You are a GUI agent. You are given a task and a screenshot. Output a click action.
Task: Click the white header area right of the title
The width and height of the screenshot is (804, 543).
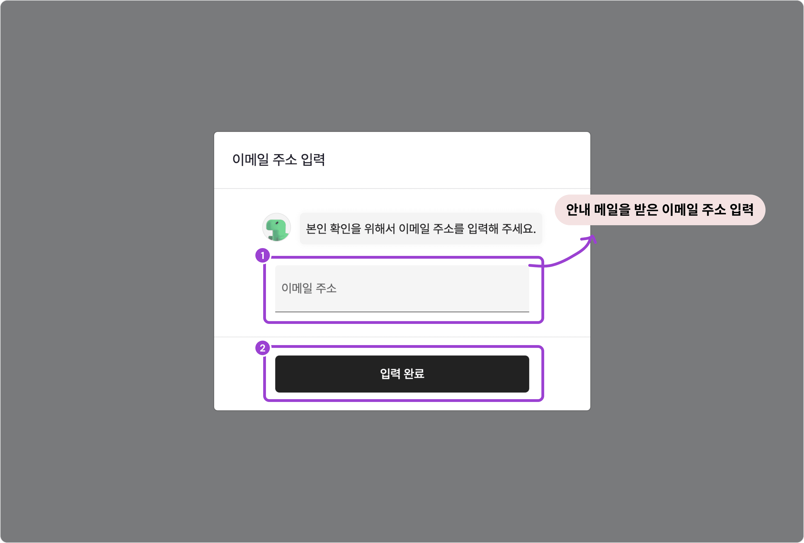(457, 160)
